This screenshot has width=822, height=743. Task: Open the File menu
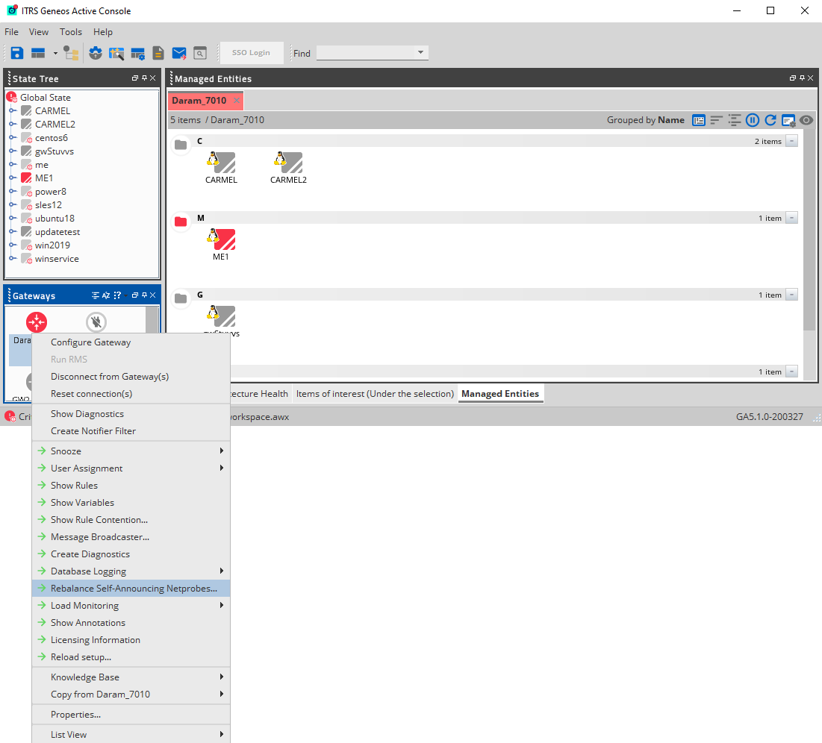tap(11, 32)
